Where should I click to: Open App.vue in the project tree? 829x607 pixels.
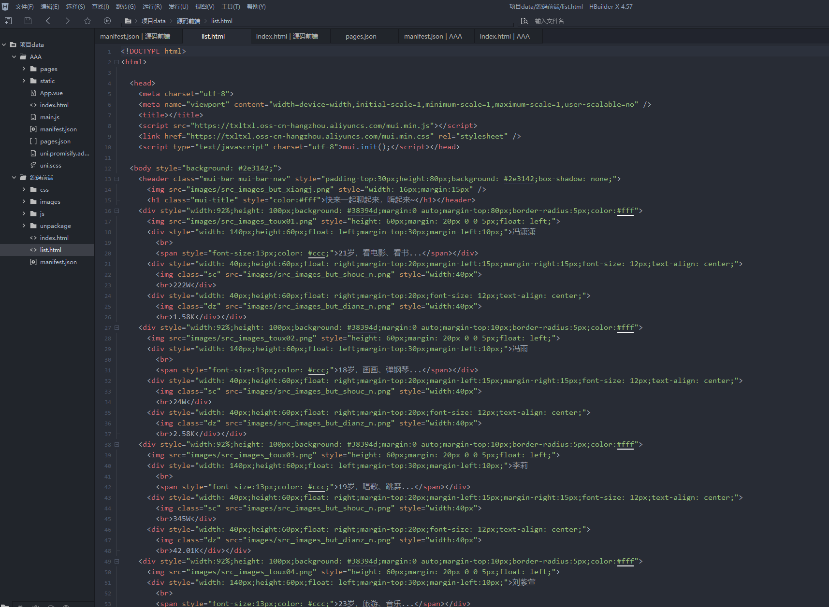pyautogui.click(x=51, y=93)
